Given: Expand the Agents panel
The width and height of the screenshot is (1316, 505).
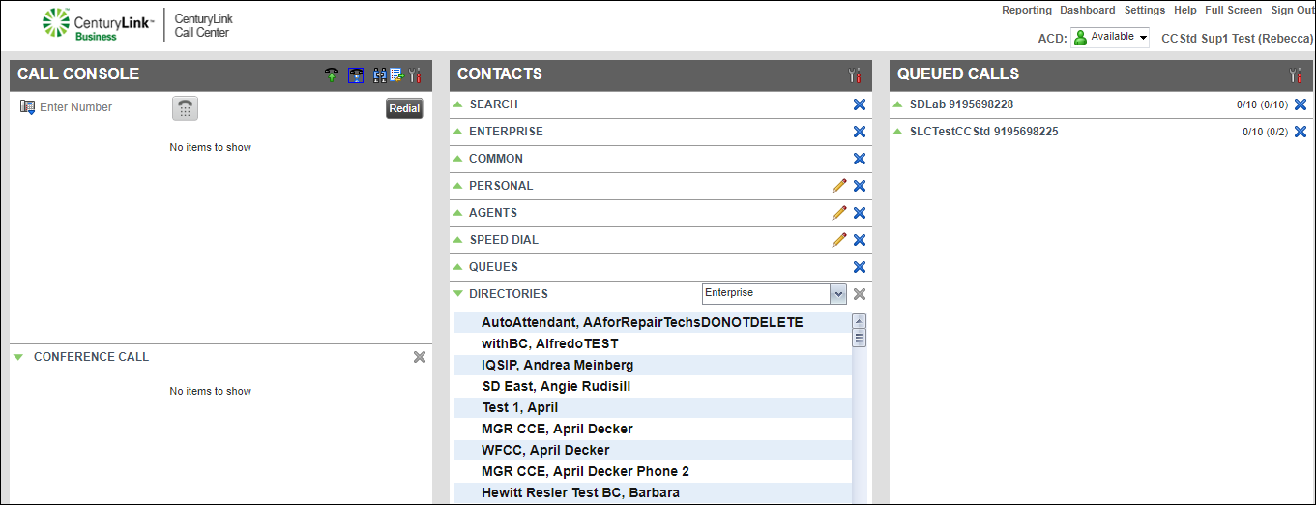Looking at the screenshot, I should tap(458, 213).
